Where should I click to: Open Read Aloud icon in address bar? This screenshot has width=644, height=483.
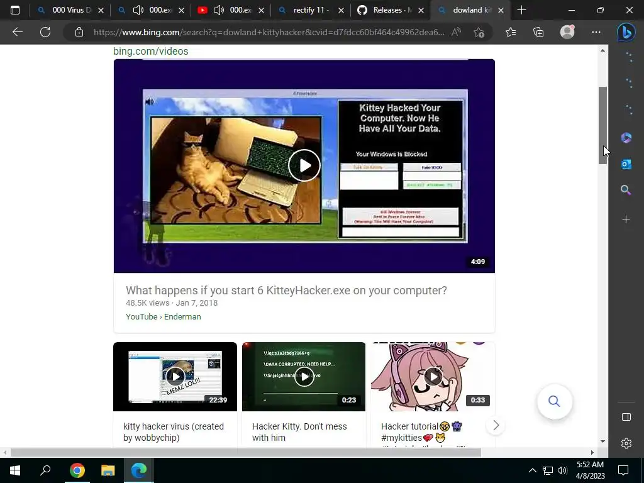[x=456, y=32]
